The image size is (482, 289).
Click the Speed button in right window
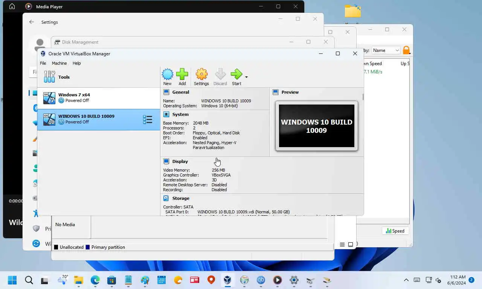(395, 231)
